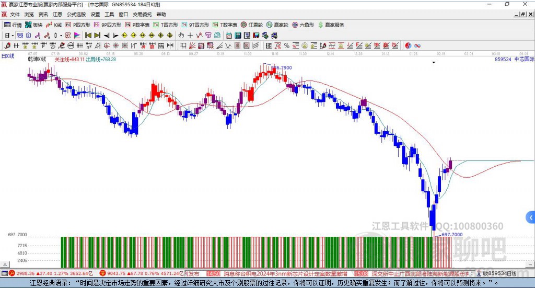Open the P数字表 number table
The width and height of the screenshot is (535, 288).
coord(137,25)
